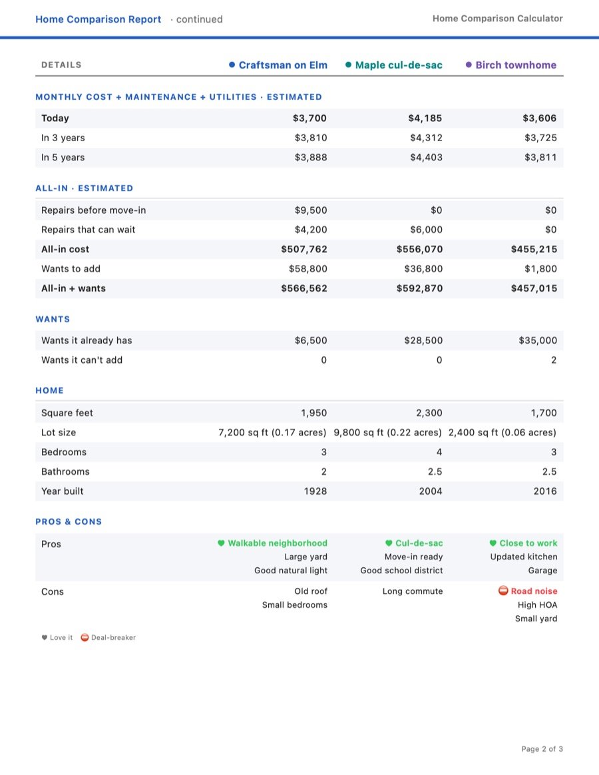Select the Birch townhome column heading
The image size is (599, 775).
(x=516, y=65)
